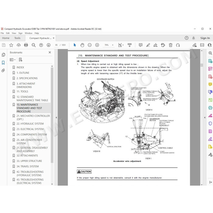The image size is (213, 213).
Task: Click the Edit PDF page icon
Action: (163, 45)
